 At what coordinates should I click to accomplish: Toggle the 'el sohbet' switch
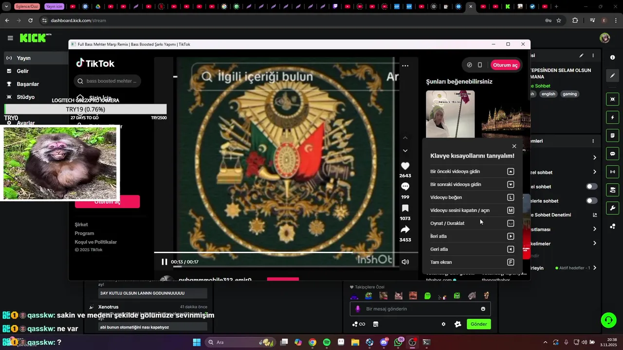coord(591,187)
